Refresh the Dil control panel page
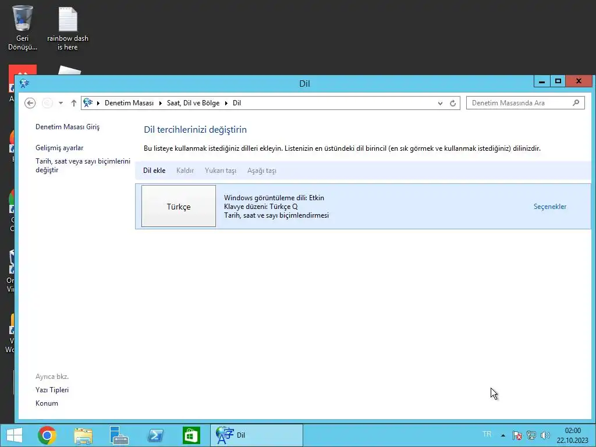Screen dimensions: 596x447 (453, 103)
